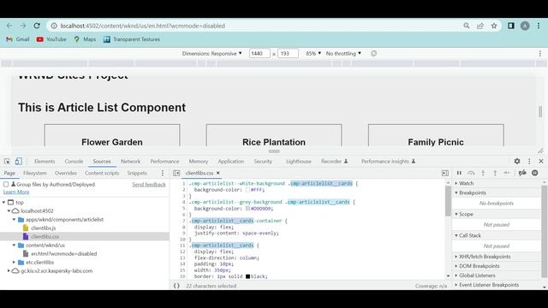
Task: Go back with the browser back arrow
Action: [9, 26]
